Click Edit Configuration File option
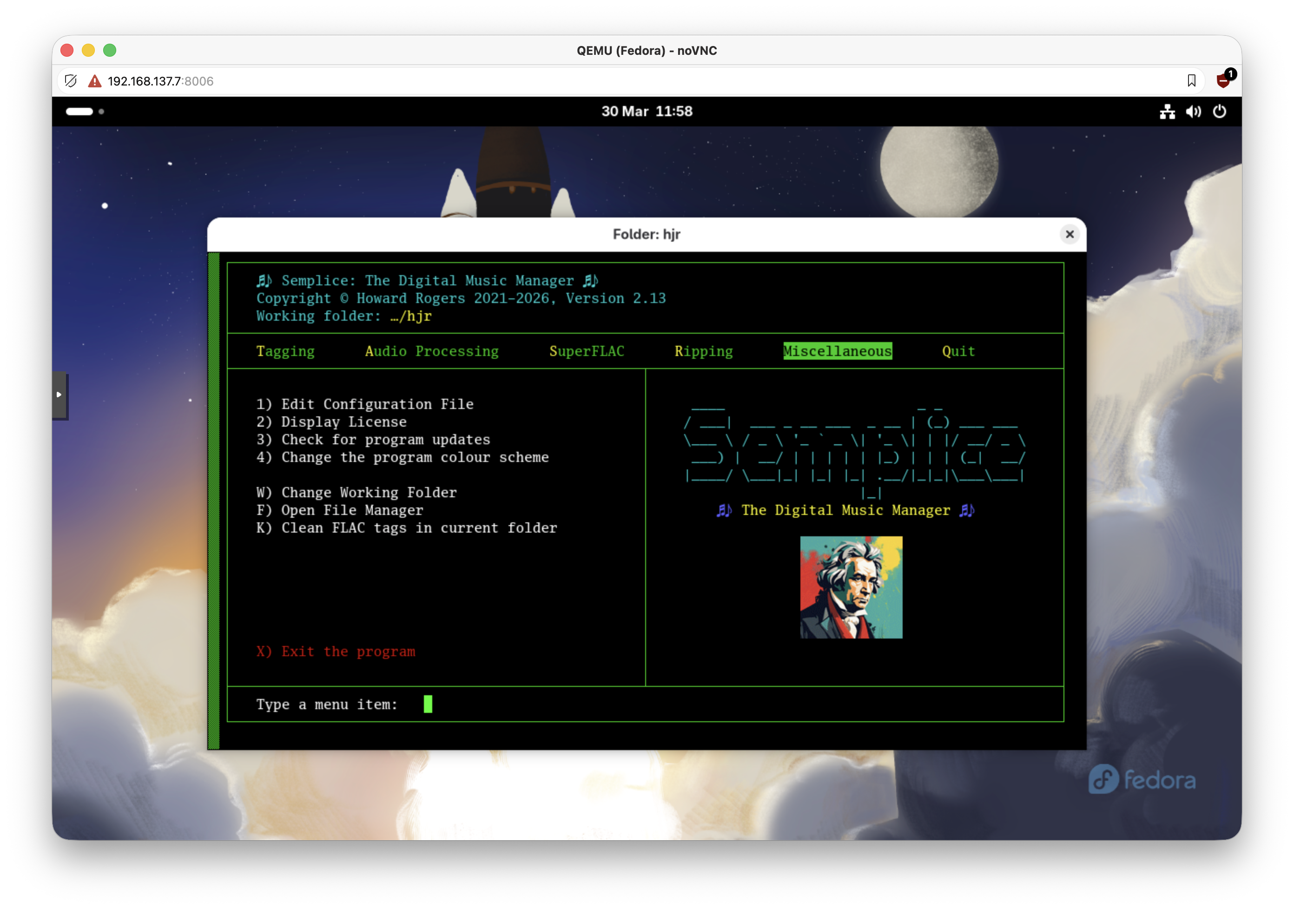 (376, 404)
